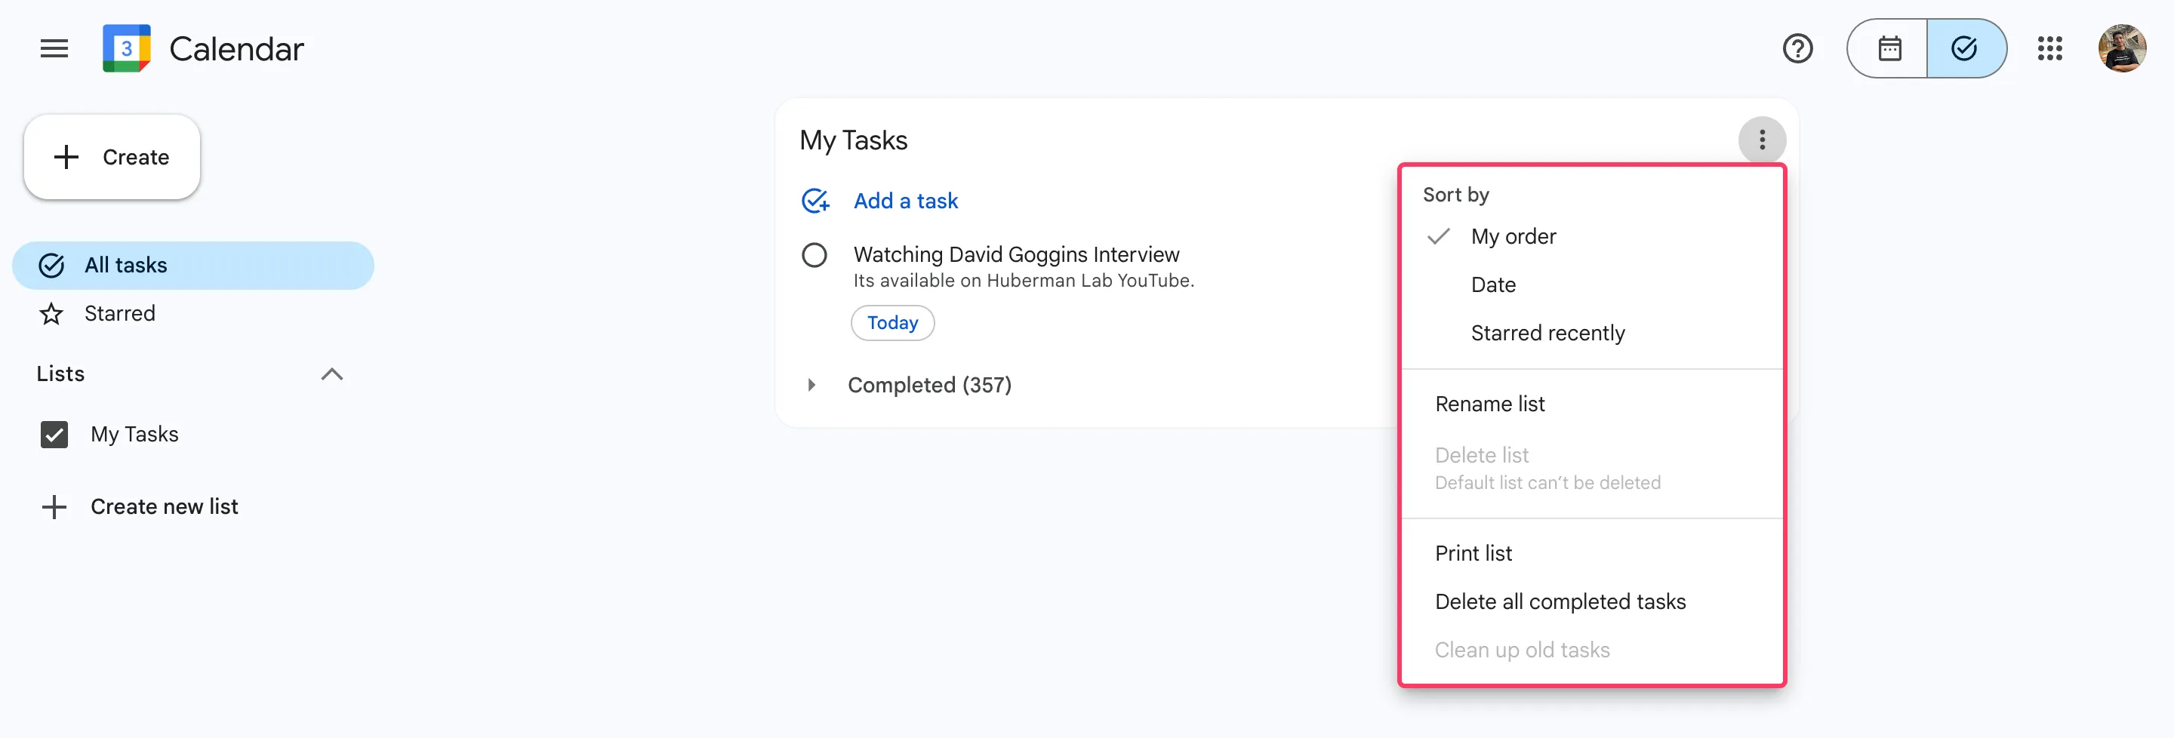
Task: Open the Google apps grid
Action: tap(2050, 48)
